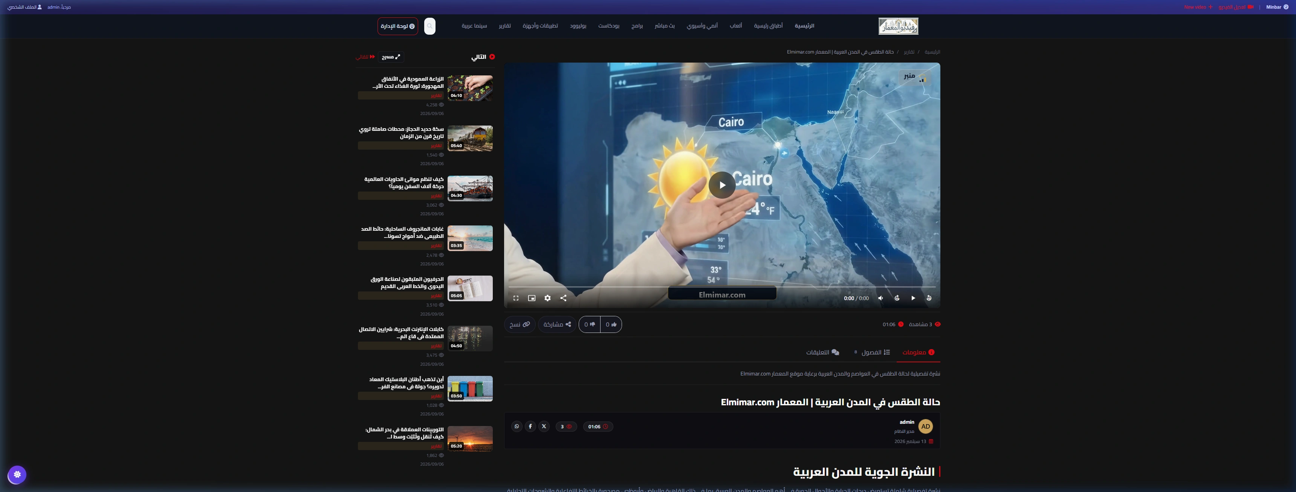The height and width of the screenshot is (492, 1296).
Task: Open ألعاب menu item
Action: pyautogui.click(x=735, y=26)
